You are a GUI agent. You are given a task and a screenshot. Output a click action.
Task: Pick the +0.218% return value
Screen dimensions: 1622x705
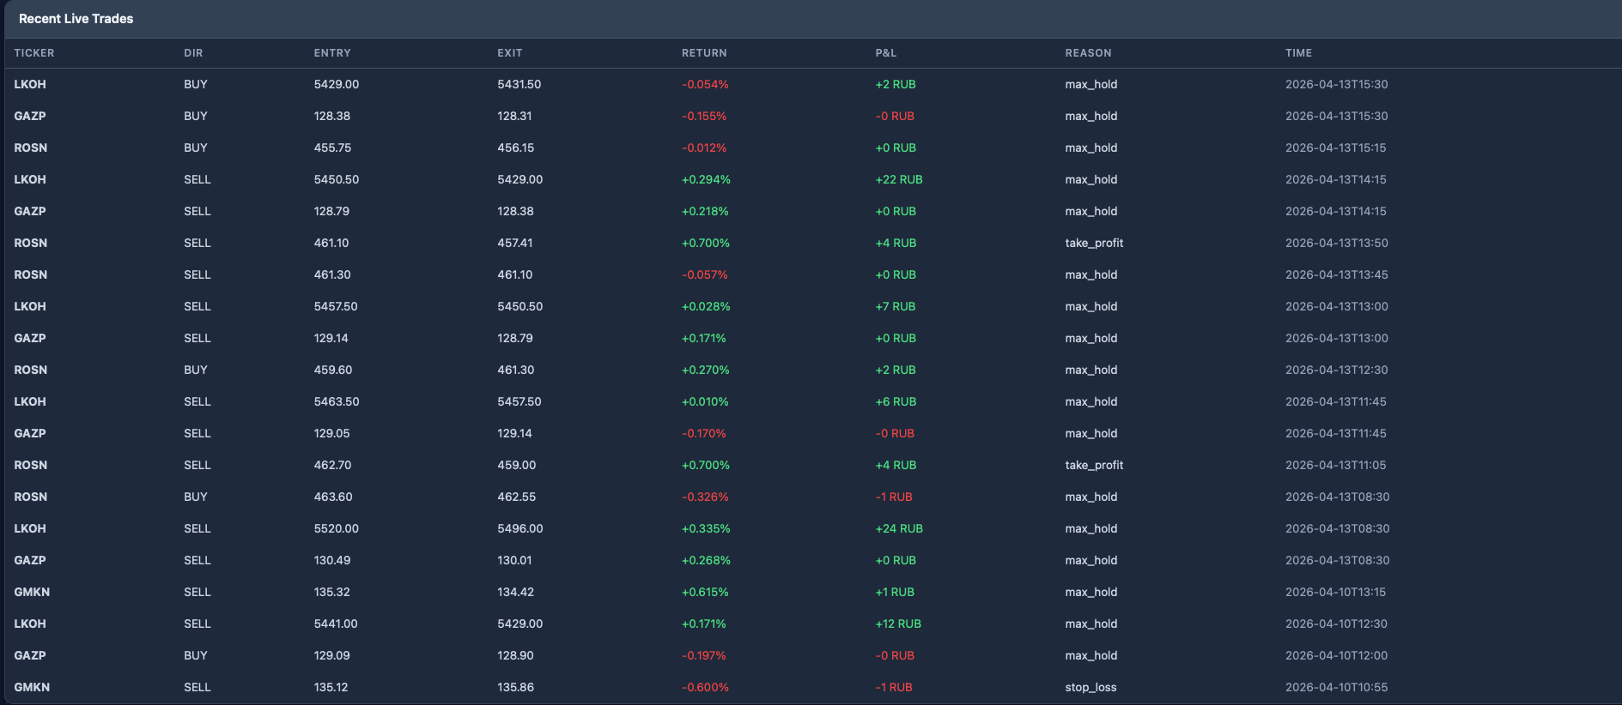[705, 212]
